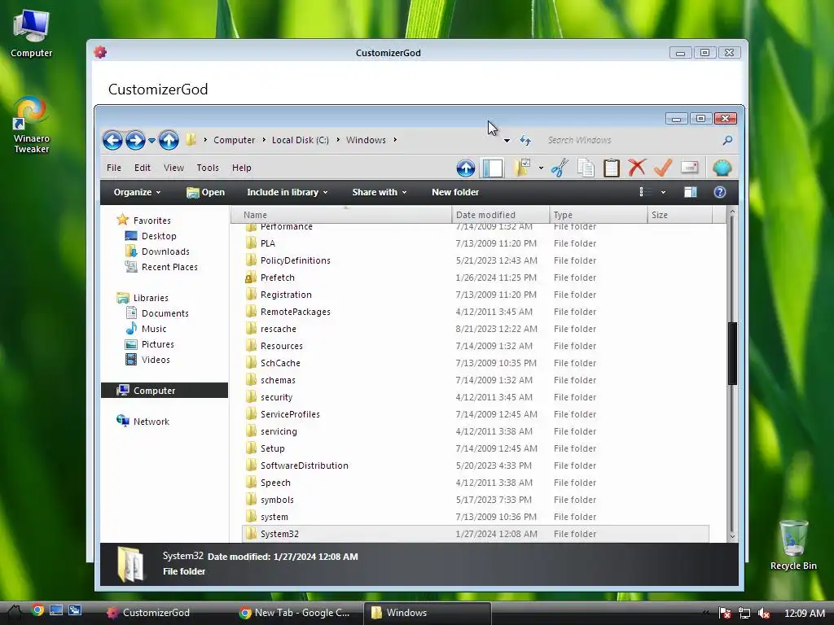Click the search magnifier icon
This screenshot has width=834, height=625.
point(727,140)
